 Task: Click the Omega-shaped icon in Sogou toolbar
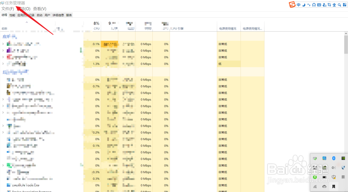314,5
